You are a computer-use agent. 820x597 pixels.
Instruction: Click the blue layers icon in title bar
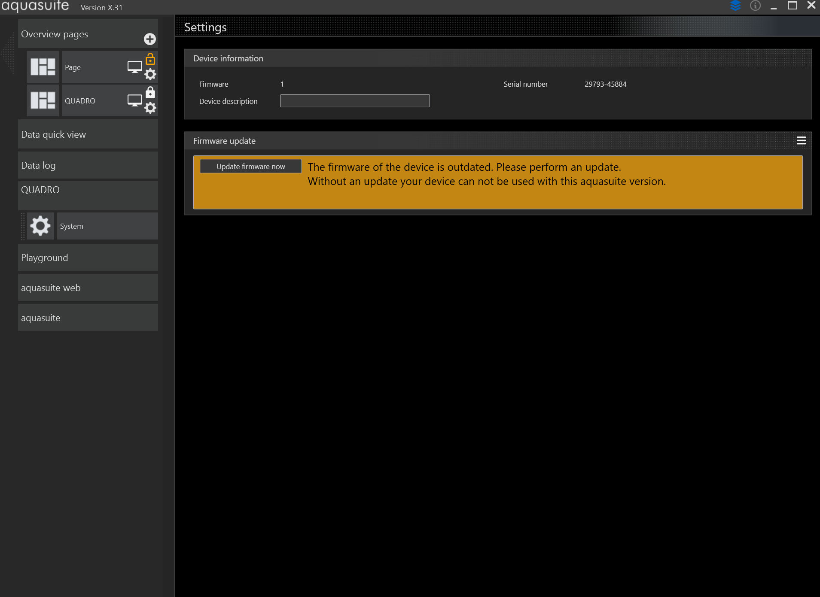pyautogui.click(x=735, y=6)
